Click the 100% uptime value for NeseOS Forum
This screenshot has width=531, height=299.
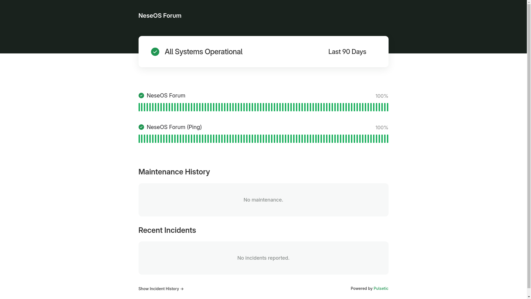382,96
